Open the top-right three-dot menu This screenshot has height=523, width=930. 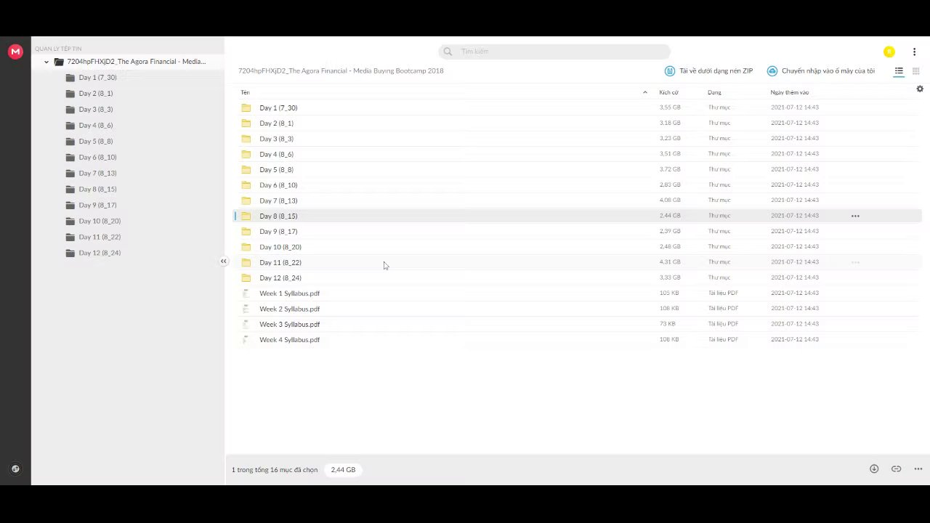[x=914, y=52]
